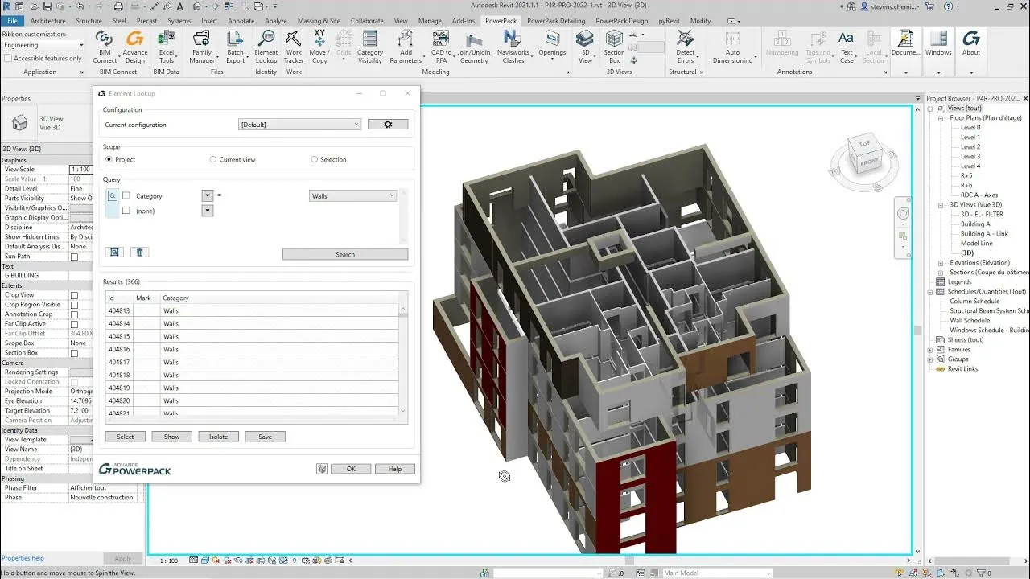The image size is (1030, 579).
Task: Open the File menu
Action: coord(12,21)
